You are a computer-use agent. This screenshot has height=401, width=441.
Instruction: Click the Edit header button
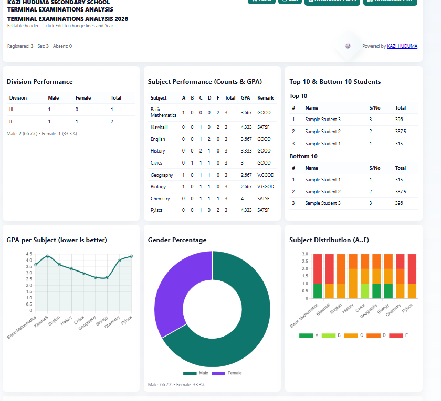(290, 2)
